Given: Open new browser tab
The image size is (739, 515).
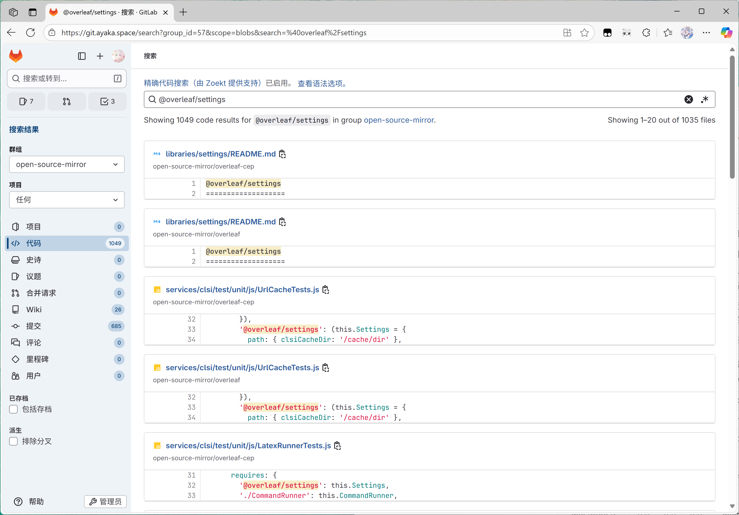Looking at the screenshot, I should (183, 12).
